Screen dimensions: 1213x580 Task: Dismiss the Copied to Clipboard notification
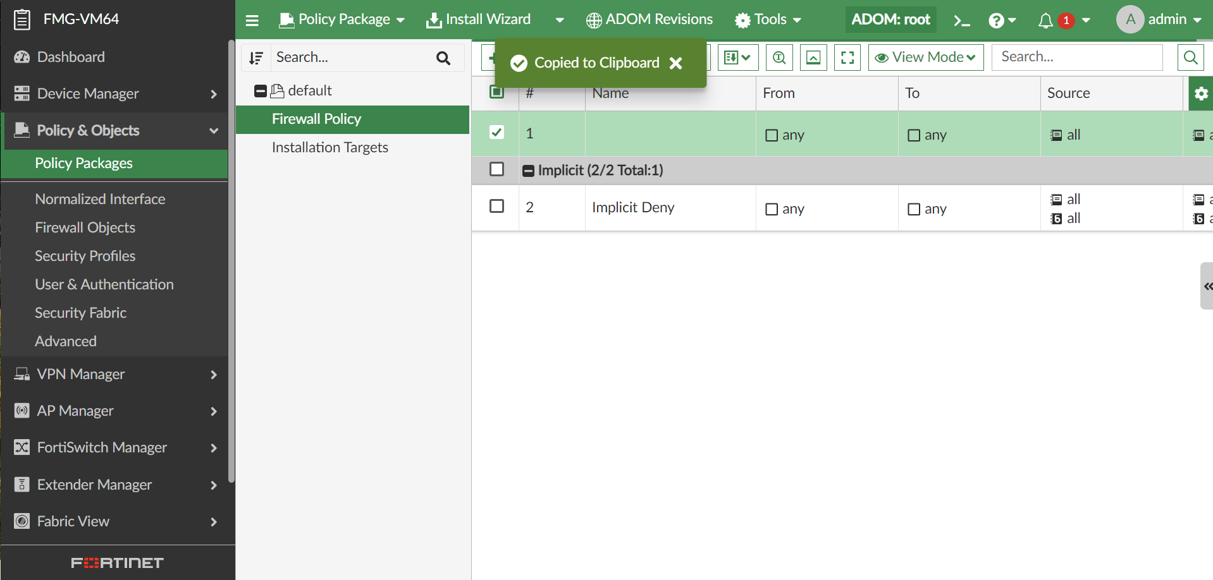[x=675, y=63]
